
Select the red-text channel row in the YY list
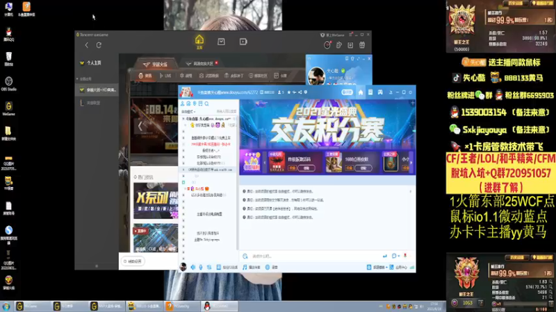coord(211,144)
